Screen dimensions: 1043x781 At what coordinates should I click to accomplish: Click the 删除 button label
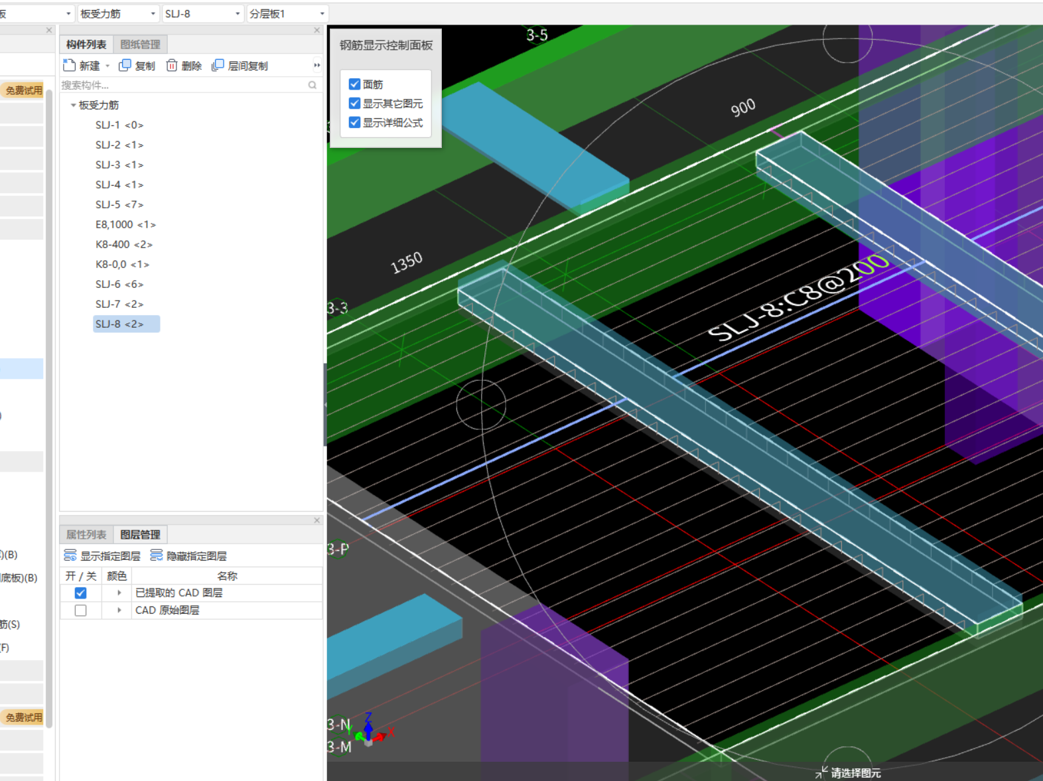(191, 66)
